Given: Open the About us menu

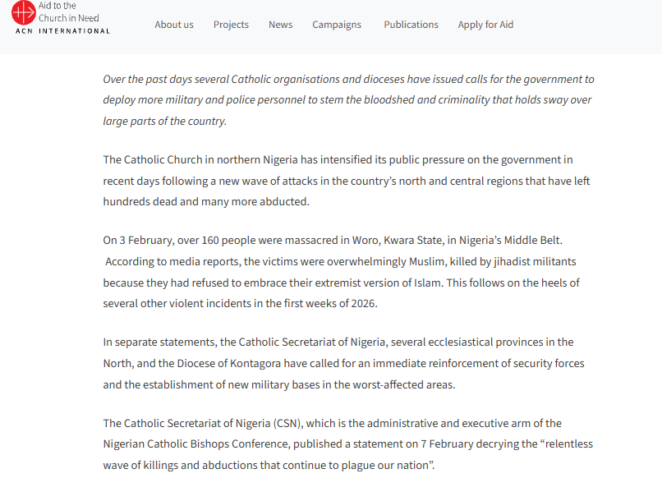Looking at the screenshot, I should (174, 25).
